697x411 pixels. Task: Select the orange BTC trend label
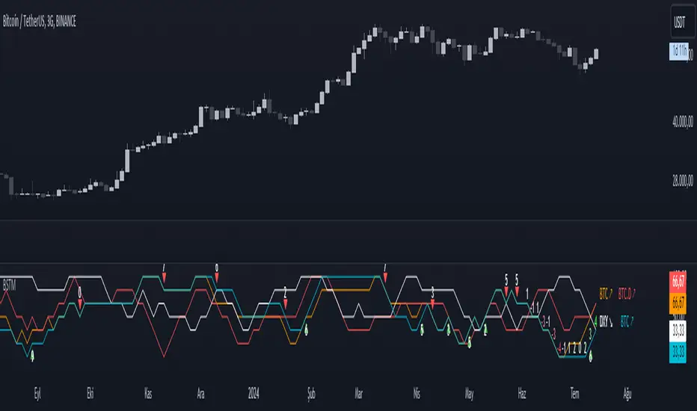coord(606,294)
